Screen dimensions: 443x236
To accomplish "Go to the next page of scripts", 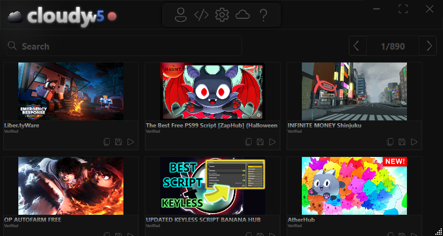I will pos(428,46).
